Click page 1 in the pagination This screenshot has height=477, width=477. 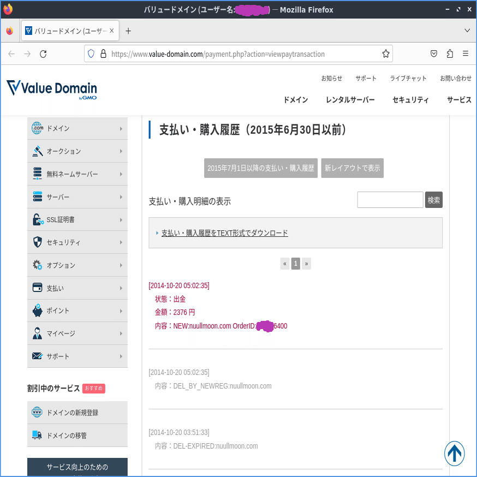[296, 264]
